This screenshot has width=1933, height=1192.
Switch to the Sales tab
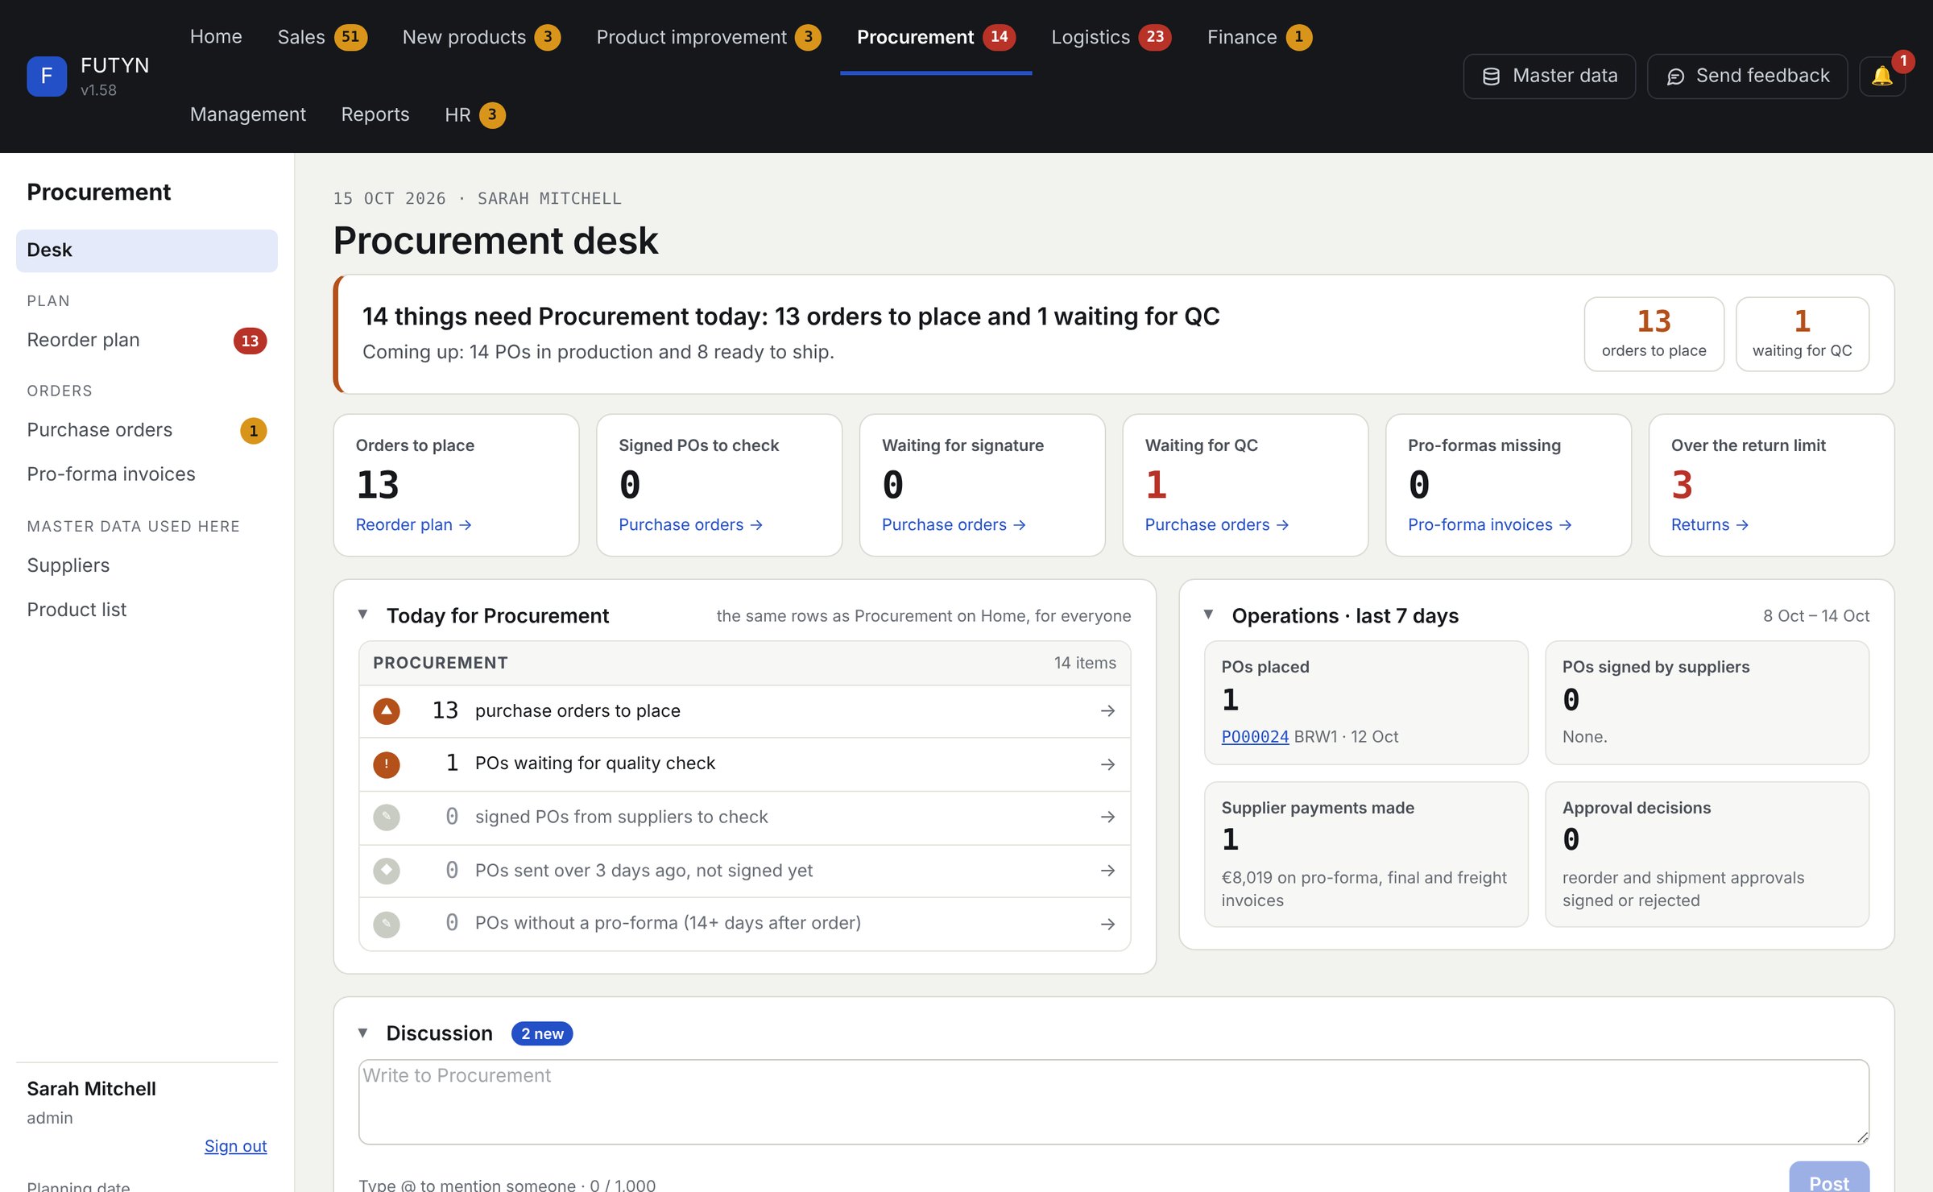tap(322, 37)
